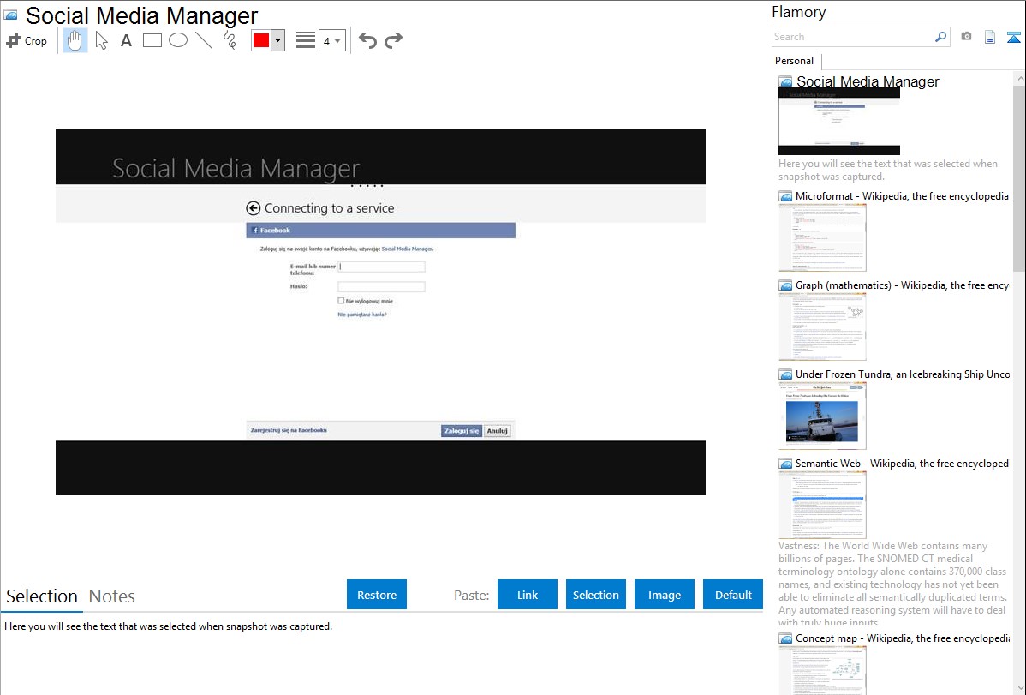The width and height of the screenshot is (1026, 695).
Task: Open the Under Frozen Tundra snapshot thumbnail
Action: point(822,416)
